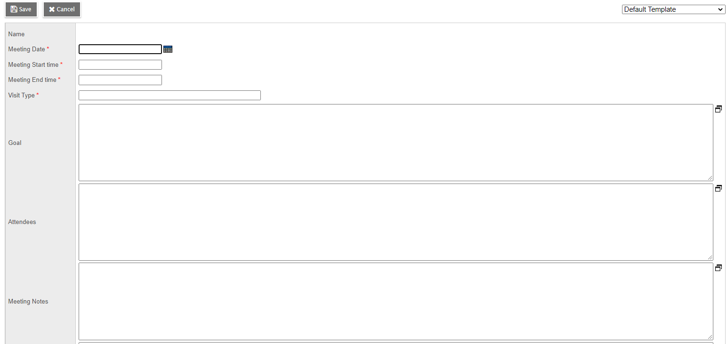Expand the Meeting Notes popup icon

click(x=718, y=268)
